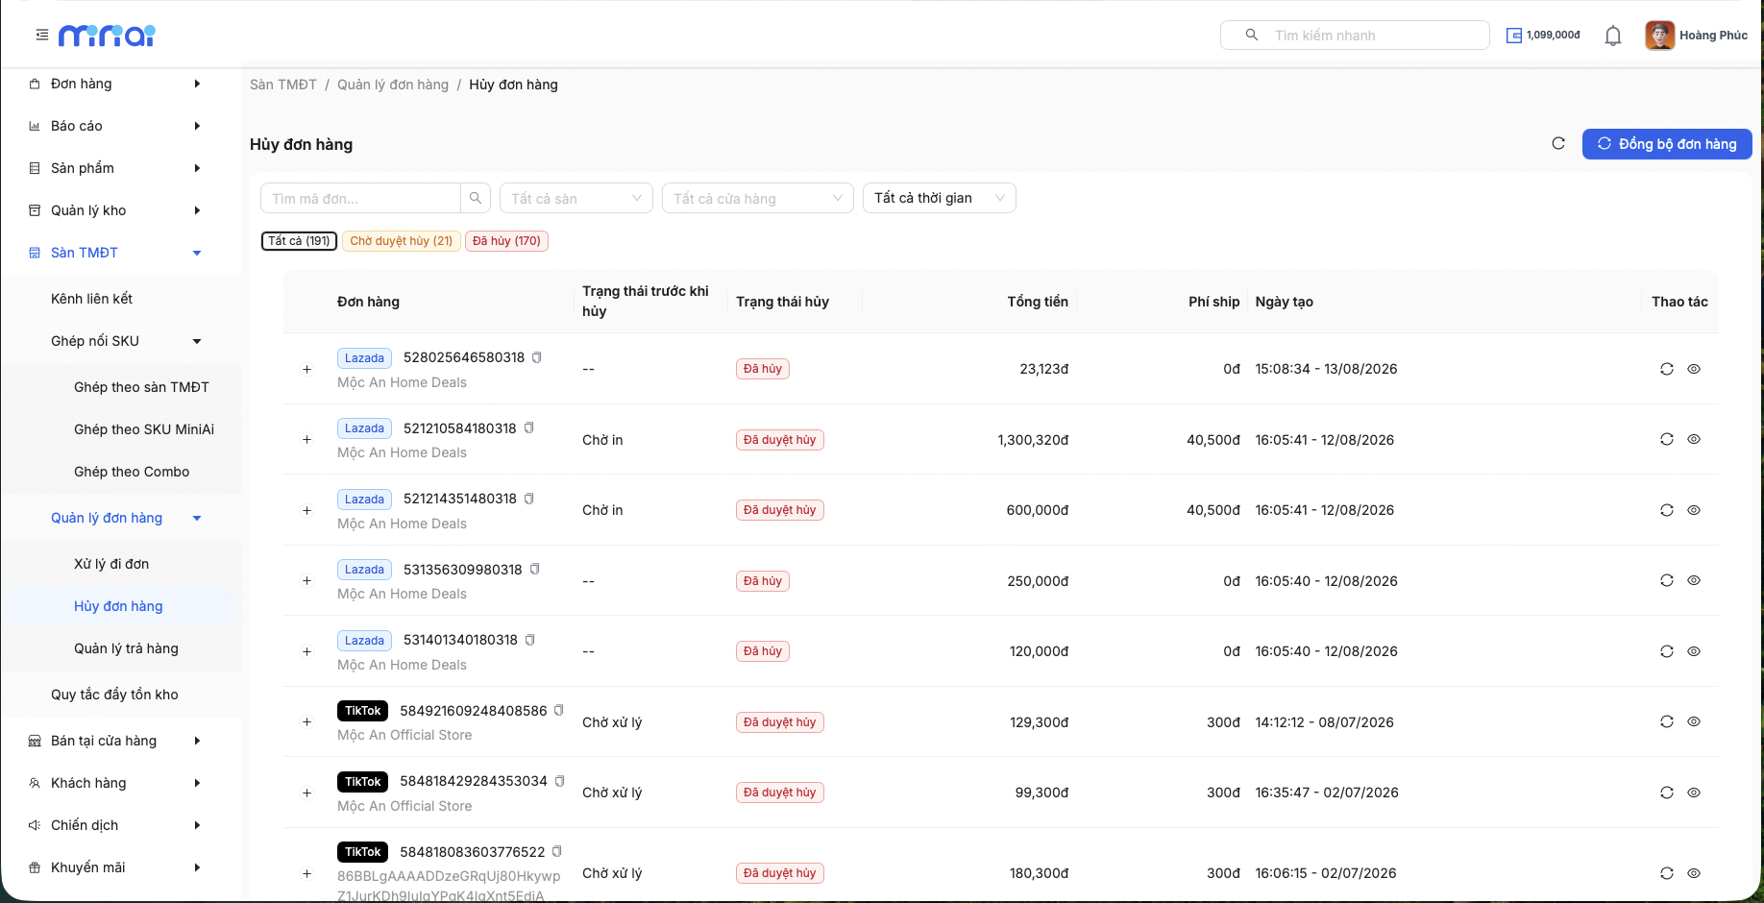This screenshot has height=903, width=1764.
Task: Click the Đồng bộ đơn hàng button
Action: (1667, 144)
